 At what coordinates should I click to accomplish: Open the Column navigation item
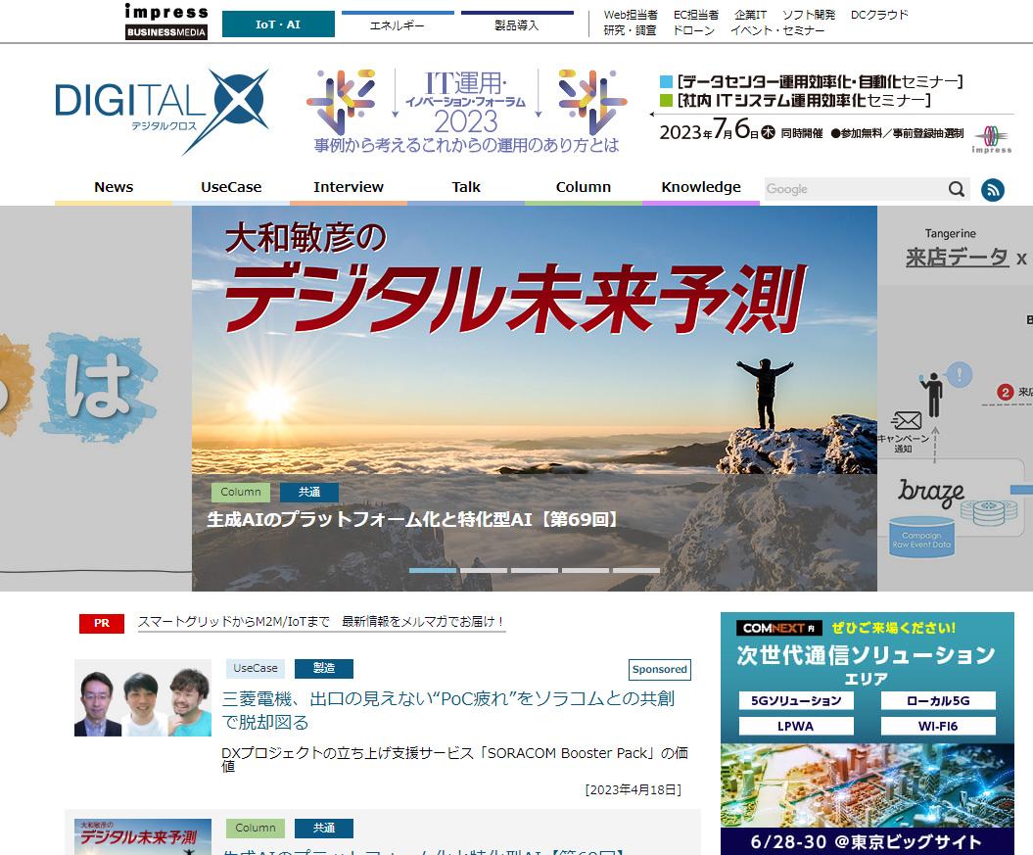(x=583, y=186)
